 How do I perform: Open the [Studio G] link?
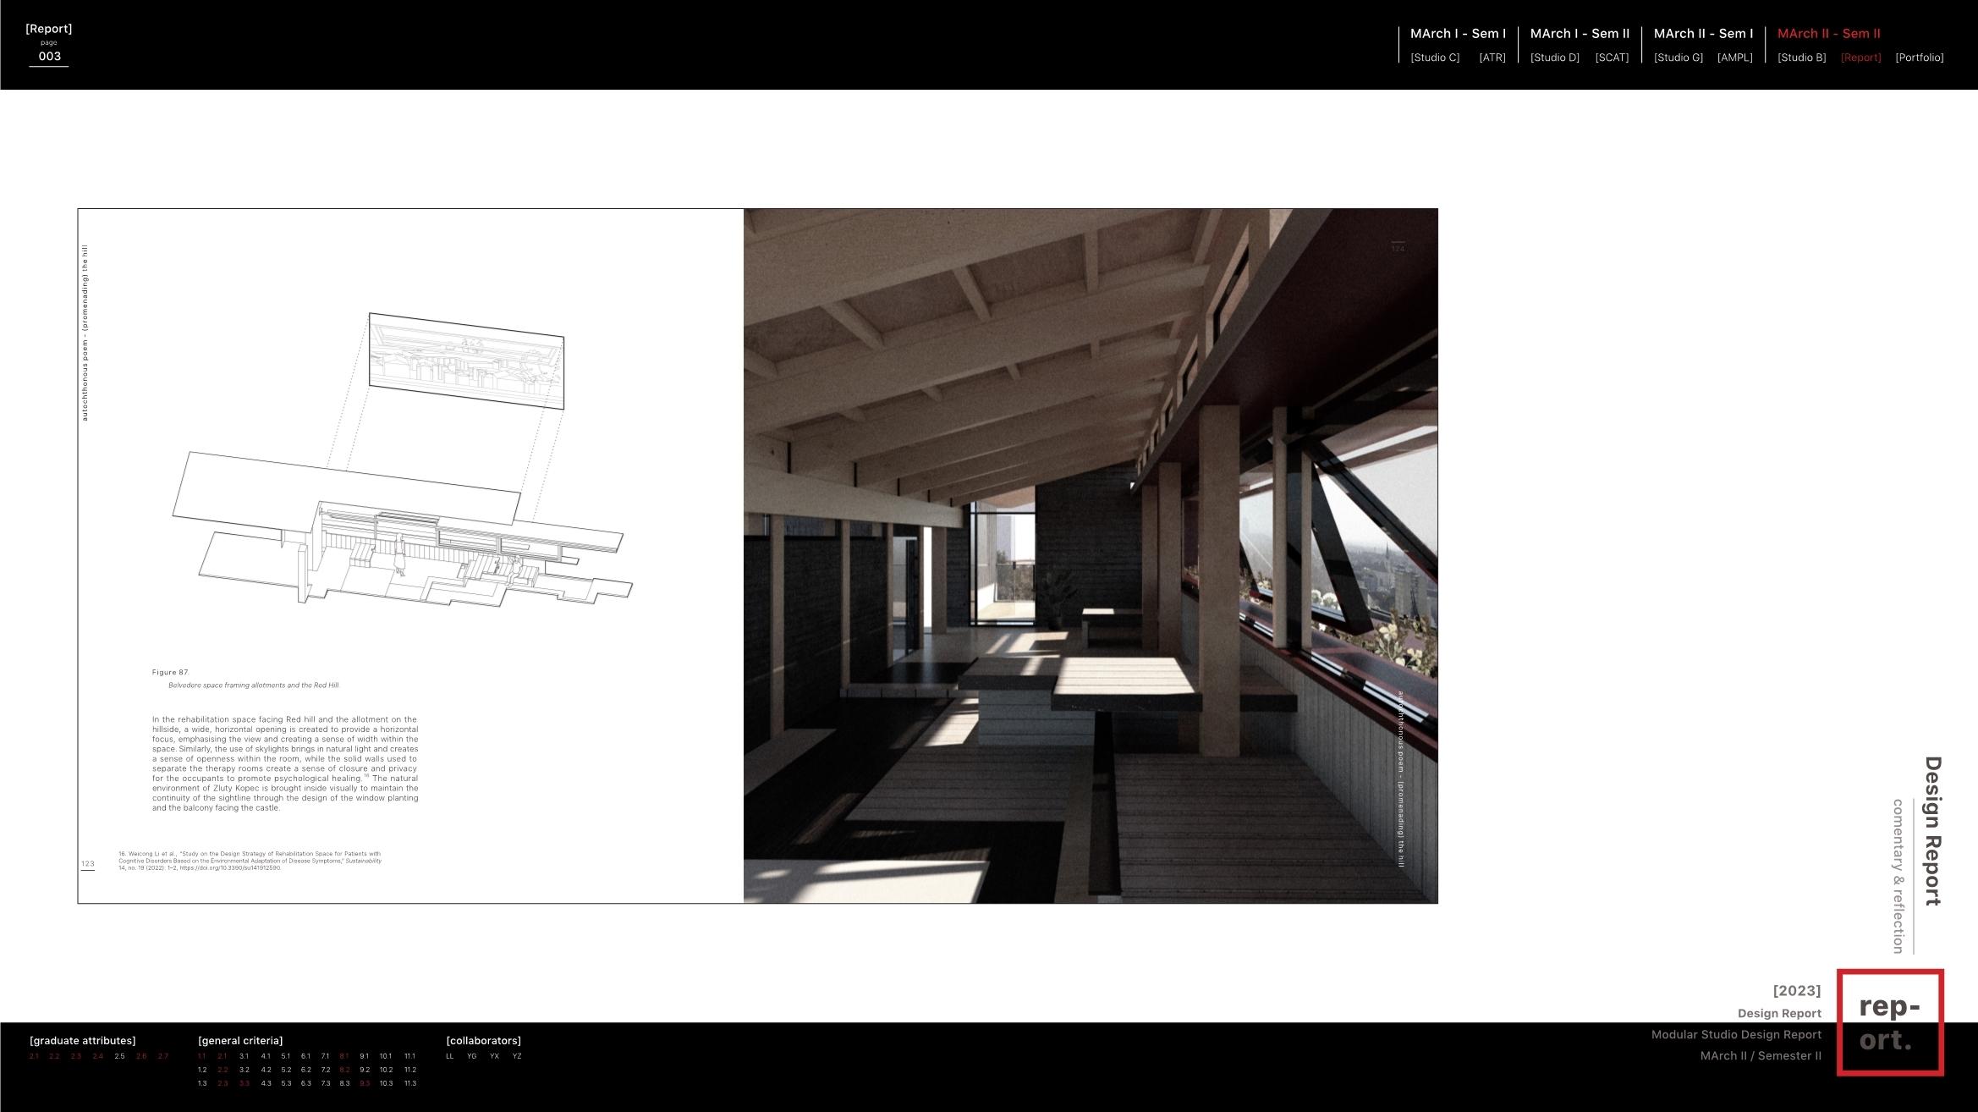(1678, 58)
